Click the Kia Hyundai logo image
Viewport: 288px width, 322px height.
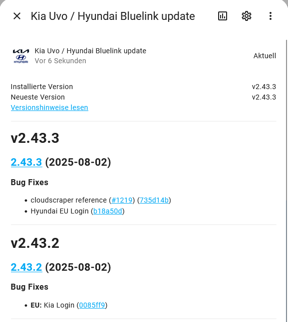pyautogui.click(x=21, y=56)
